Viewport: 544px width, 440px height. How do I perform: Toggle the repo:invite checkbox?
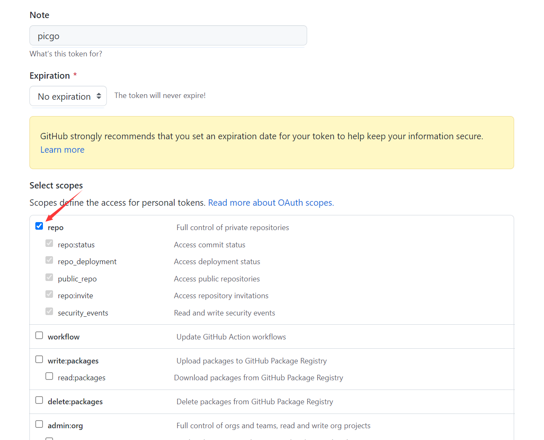point(49,294)
